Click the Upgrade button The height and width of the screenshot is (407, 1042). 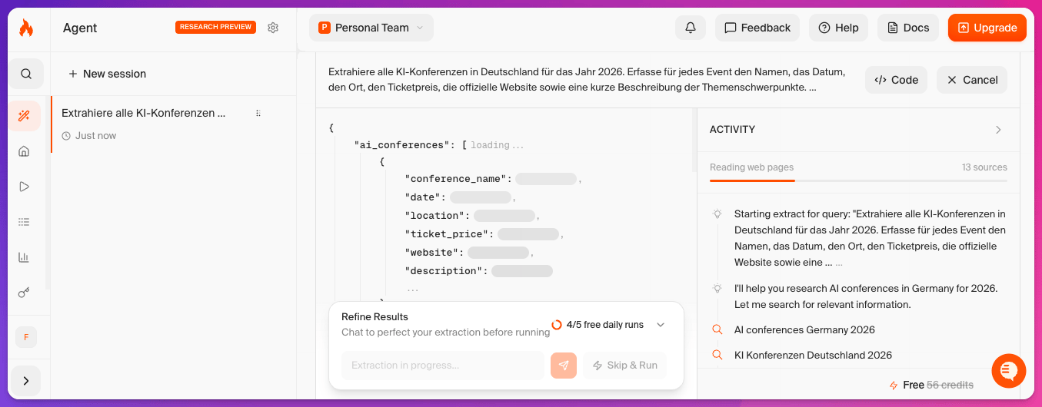click(x=987, y=28)
